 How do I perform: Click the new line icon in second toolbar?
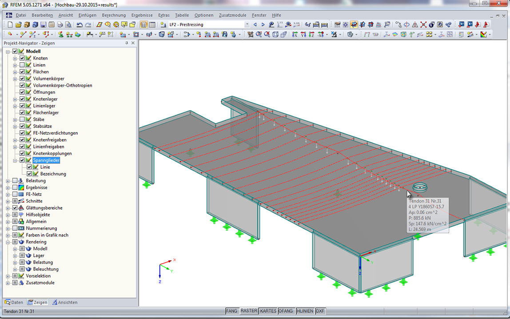tap(23, 35)
